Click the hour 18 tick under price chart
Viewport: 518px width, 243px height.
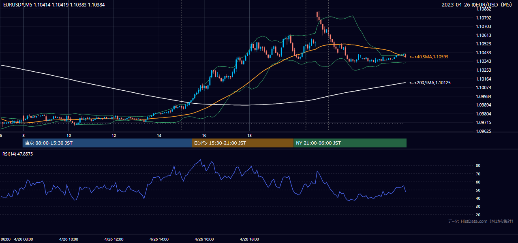click(249, 135)
